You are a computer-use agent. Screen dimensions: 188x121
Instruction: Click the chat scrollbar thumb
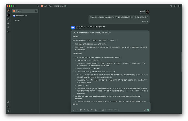point(181,62)
